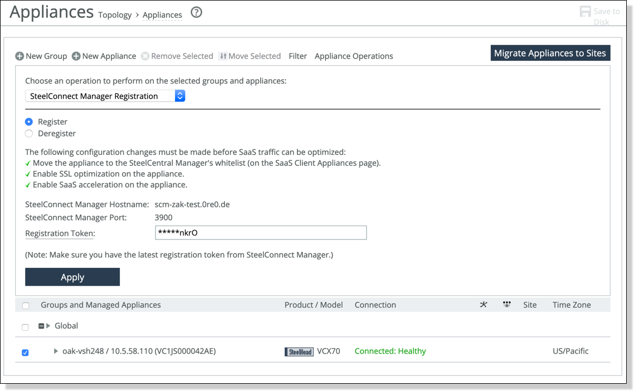Screen dimensions: 634x391
Task: Click the Appliances page title
Action: 51,12
